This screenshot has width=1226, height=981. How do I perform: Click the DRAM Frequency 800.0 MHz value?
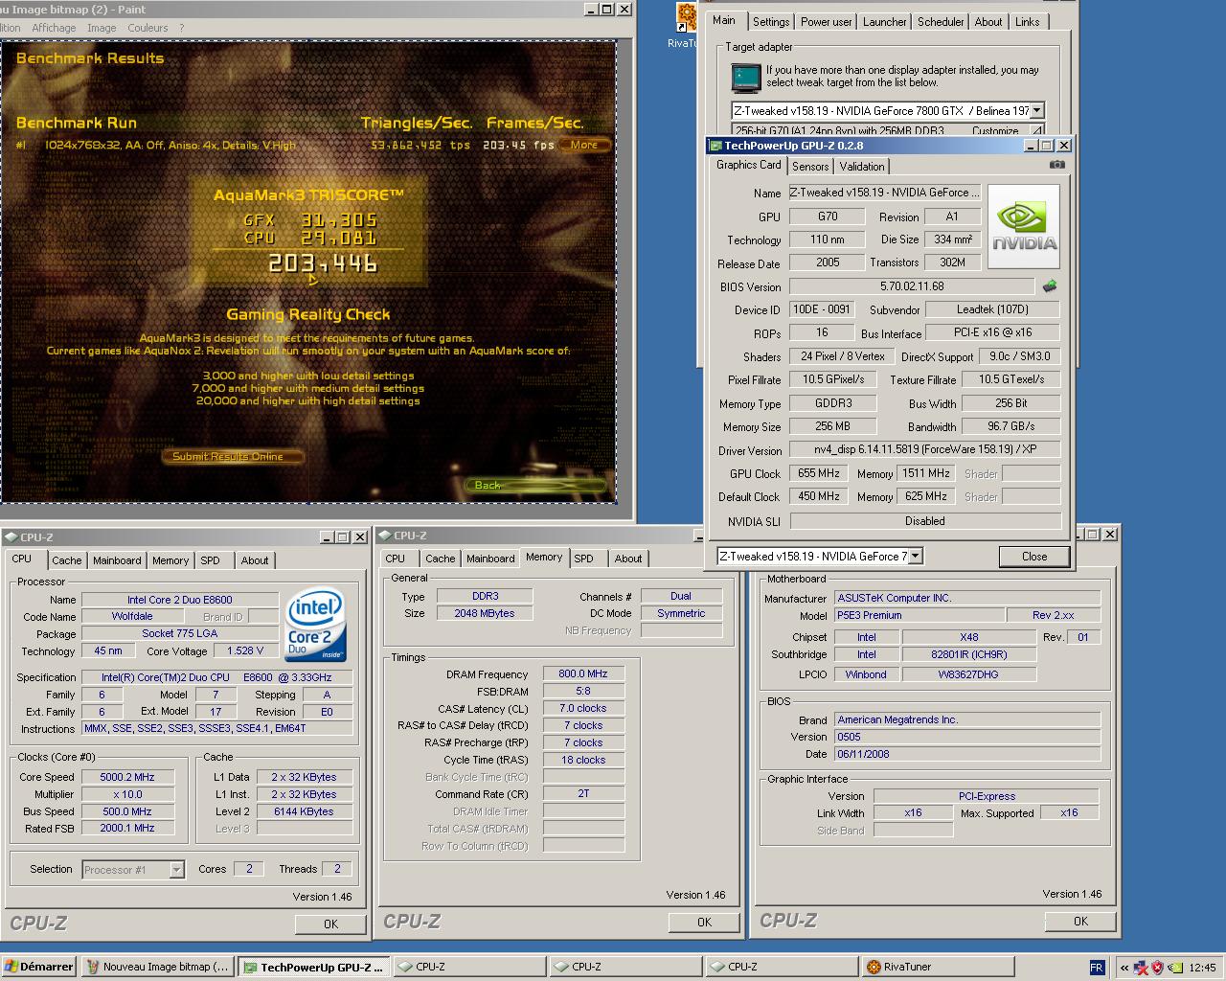(x=583, y=673)
